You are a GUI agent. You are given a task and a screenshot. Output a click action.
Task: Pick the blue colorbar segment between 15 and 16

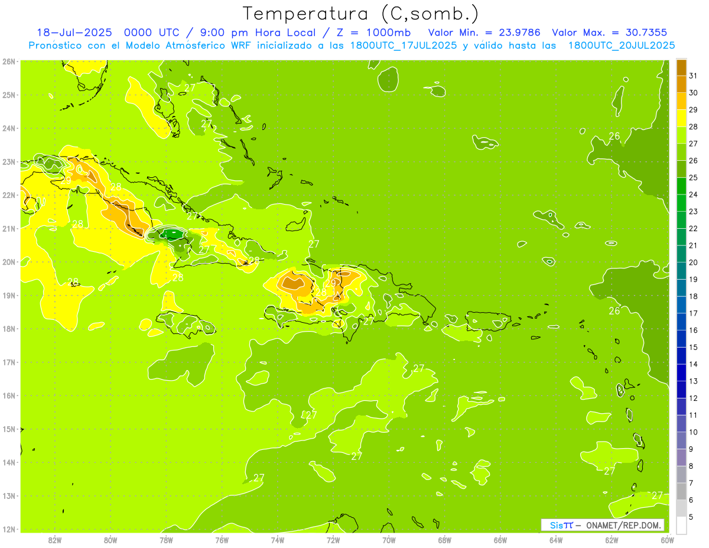(x=681, y=339)
